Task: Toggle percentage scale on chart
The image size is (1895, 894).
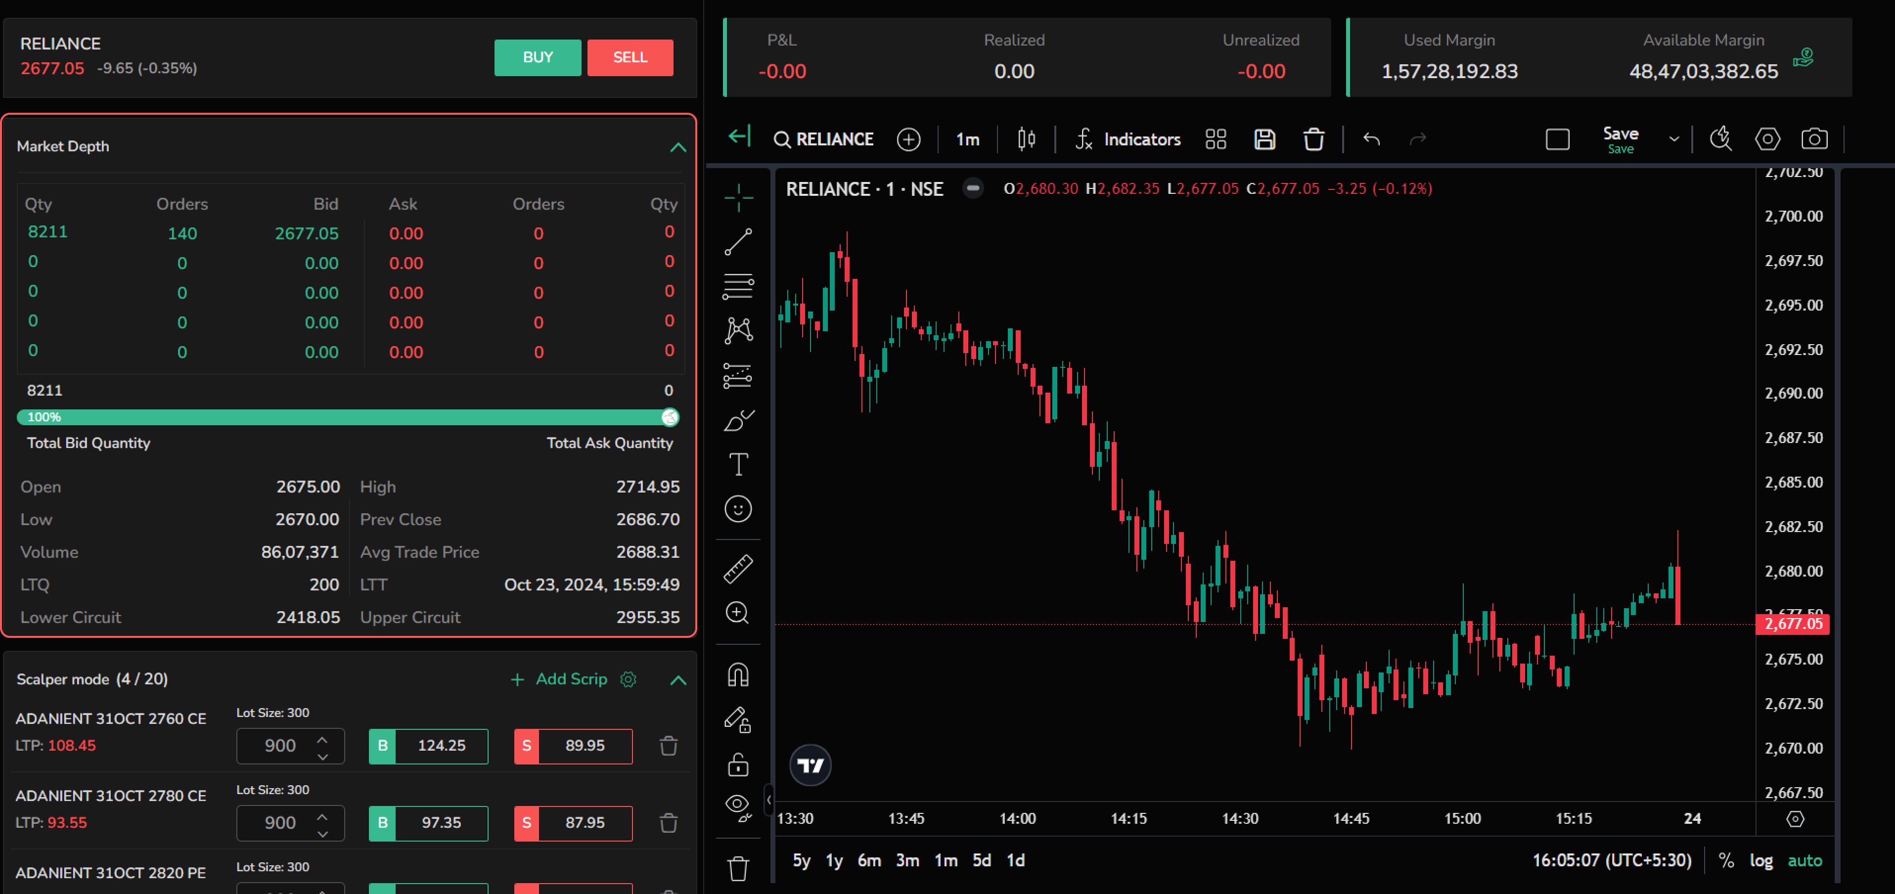Action: (1726, 861)
